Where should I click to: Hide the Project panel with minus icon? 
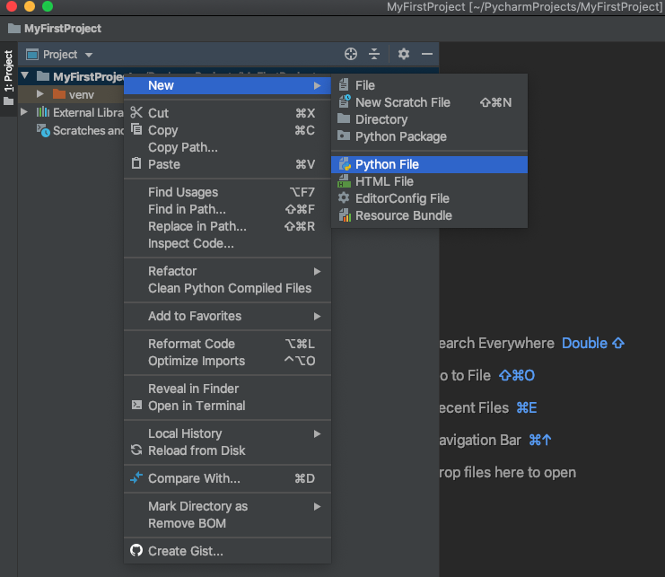[x=427, y=54]
